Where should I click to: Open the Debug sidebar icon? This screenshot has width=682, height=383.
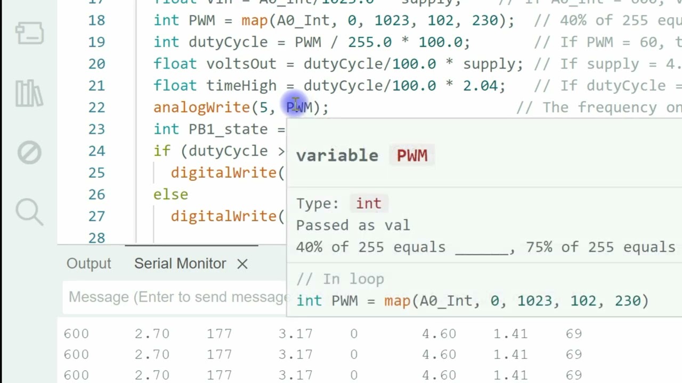29,153
